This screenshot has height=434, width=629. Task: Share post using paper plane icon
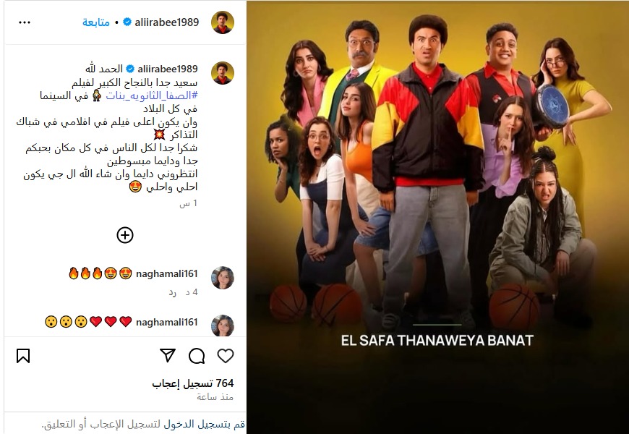pos(168,355)
